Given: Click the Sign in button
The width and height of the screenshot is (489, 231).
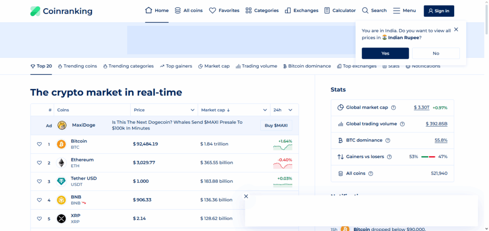Looking at the screenshot, I should point(439,11).
